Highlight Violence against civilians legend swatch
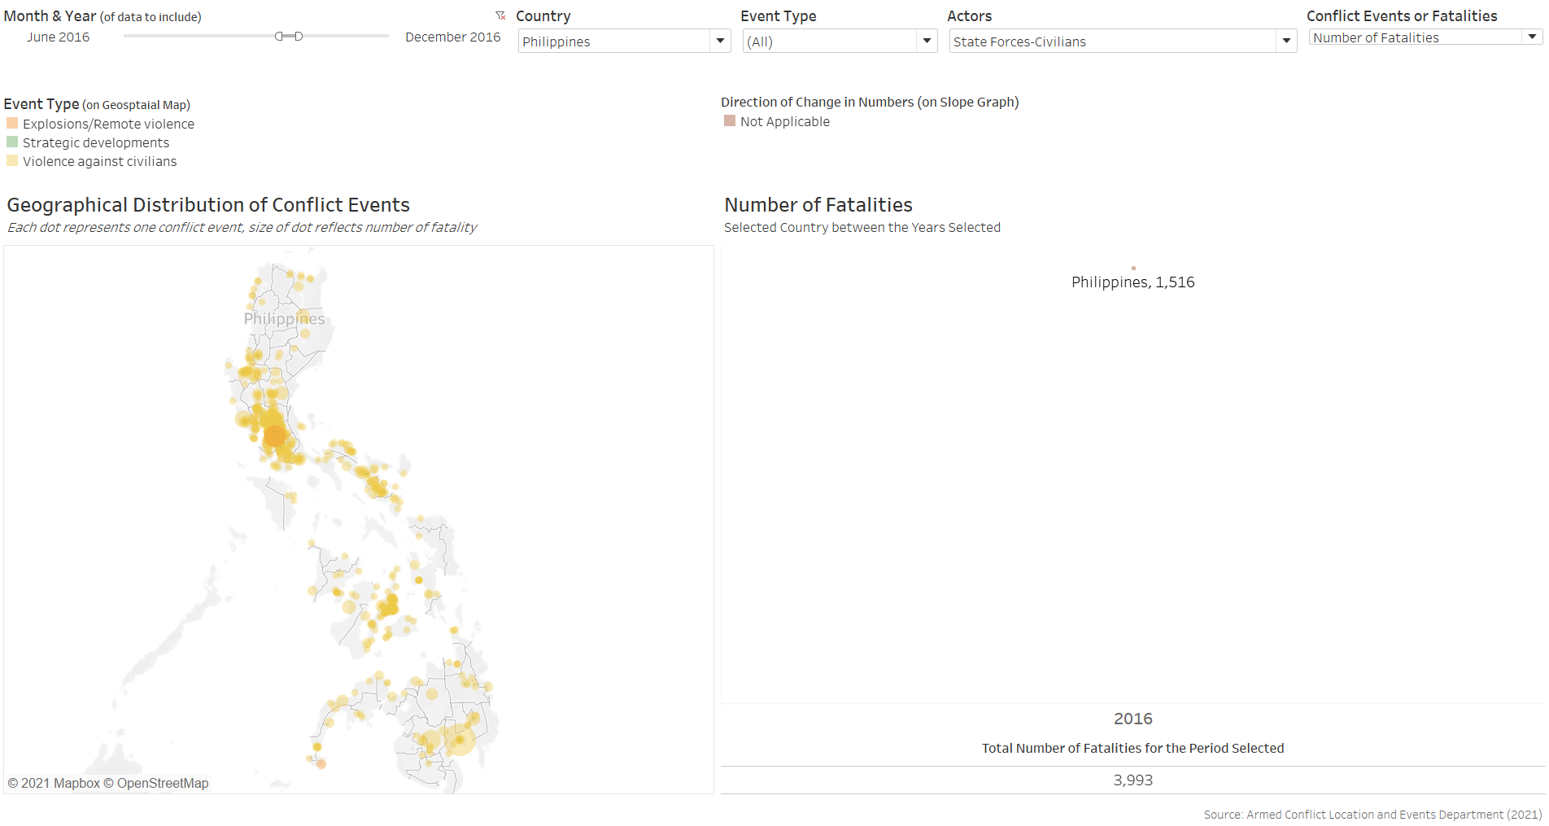 pyautogui.click(x=12, y=161)
